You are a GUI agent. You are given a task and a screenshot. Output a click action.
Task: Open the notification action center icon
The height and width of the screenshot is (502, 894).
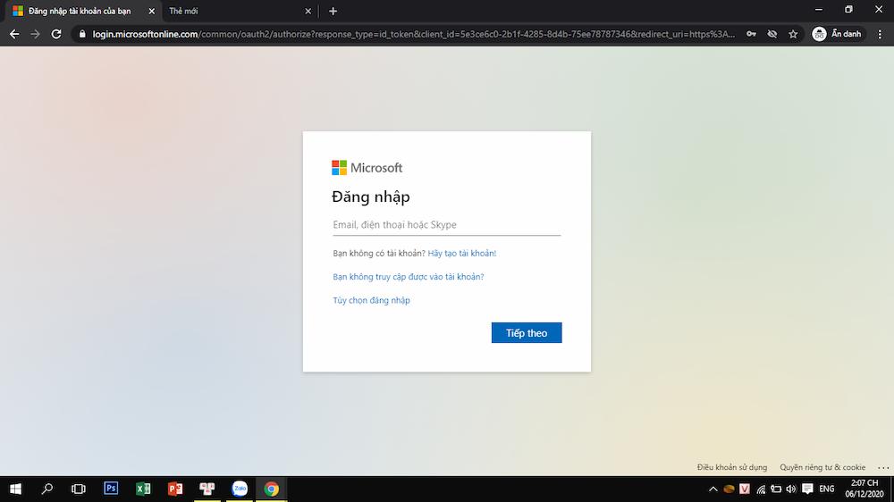(x=807, y=489)
